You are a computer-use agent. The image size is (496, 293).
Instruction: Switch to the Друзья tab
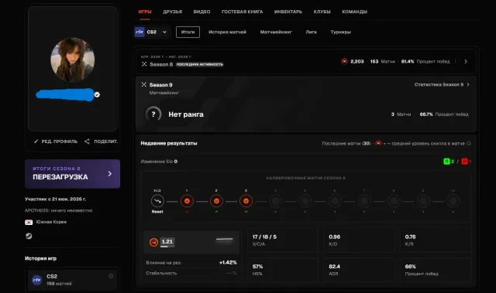[x=172, y=12]
